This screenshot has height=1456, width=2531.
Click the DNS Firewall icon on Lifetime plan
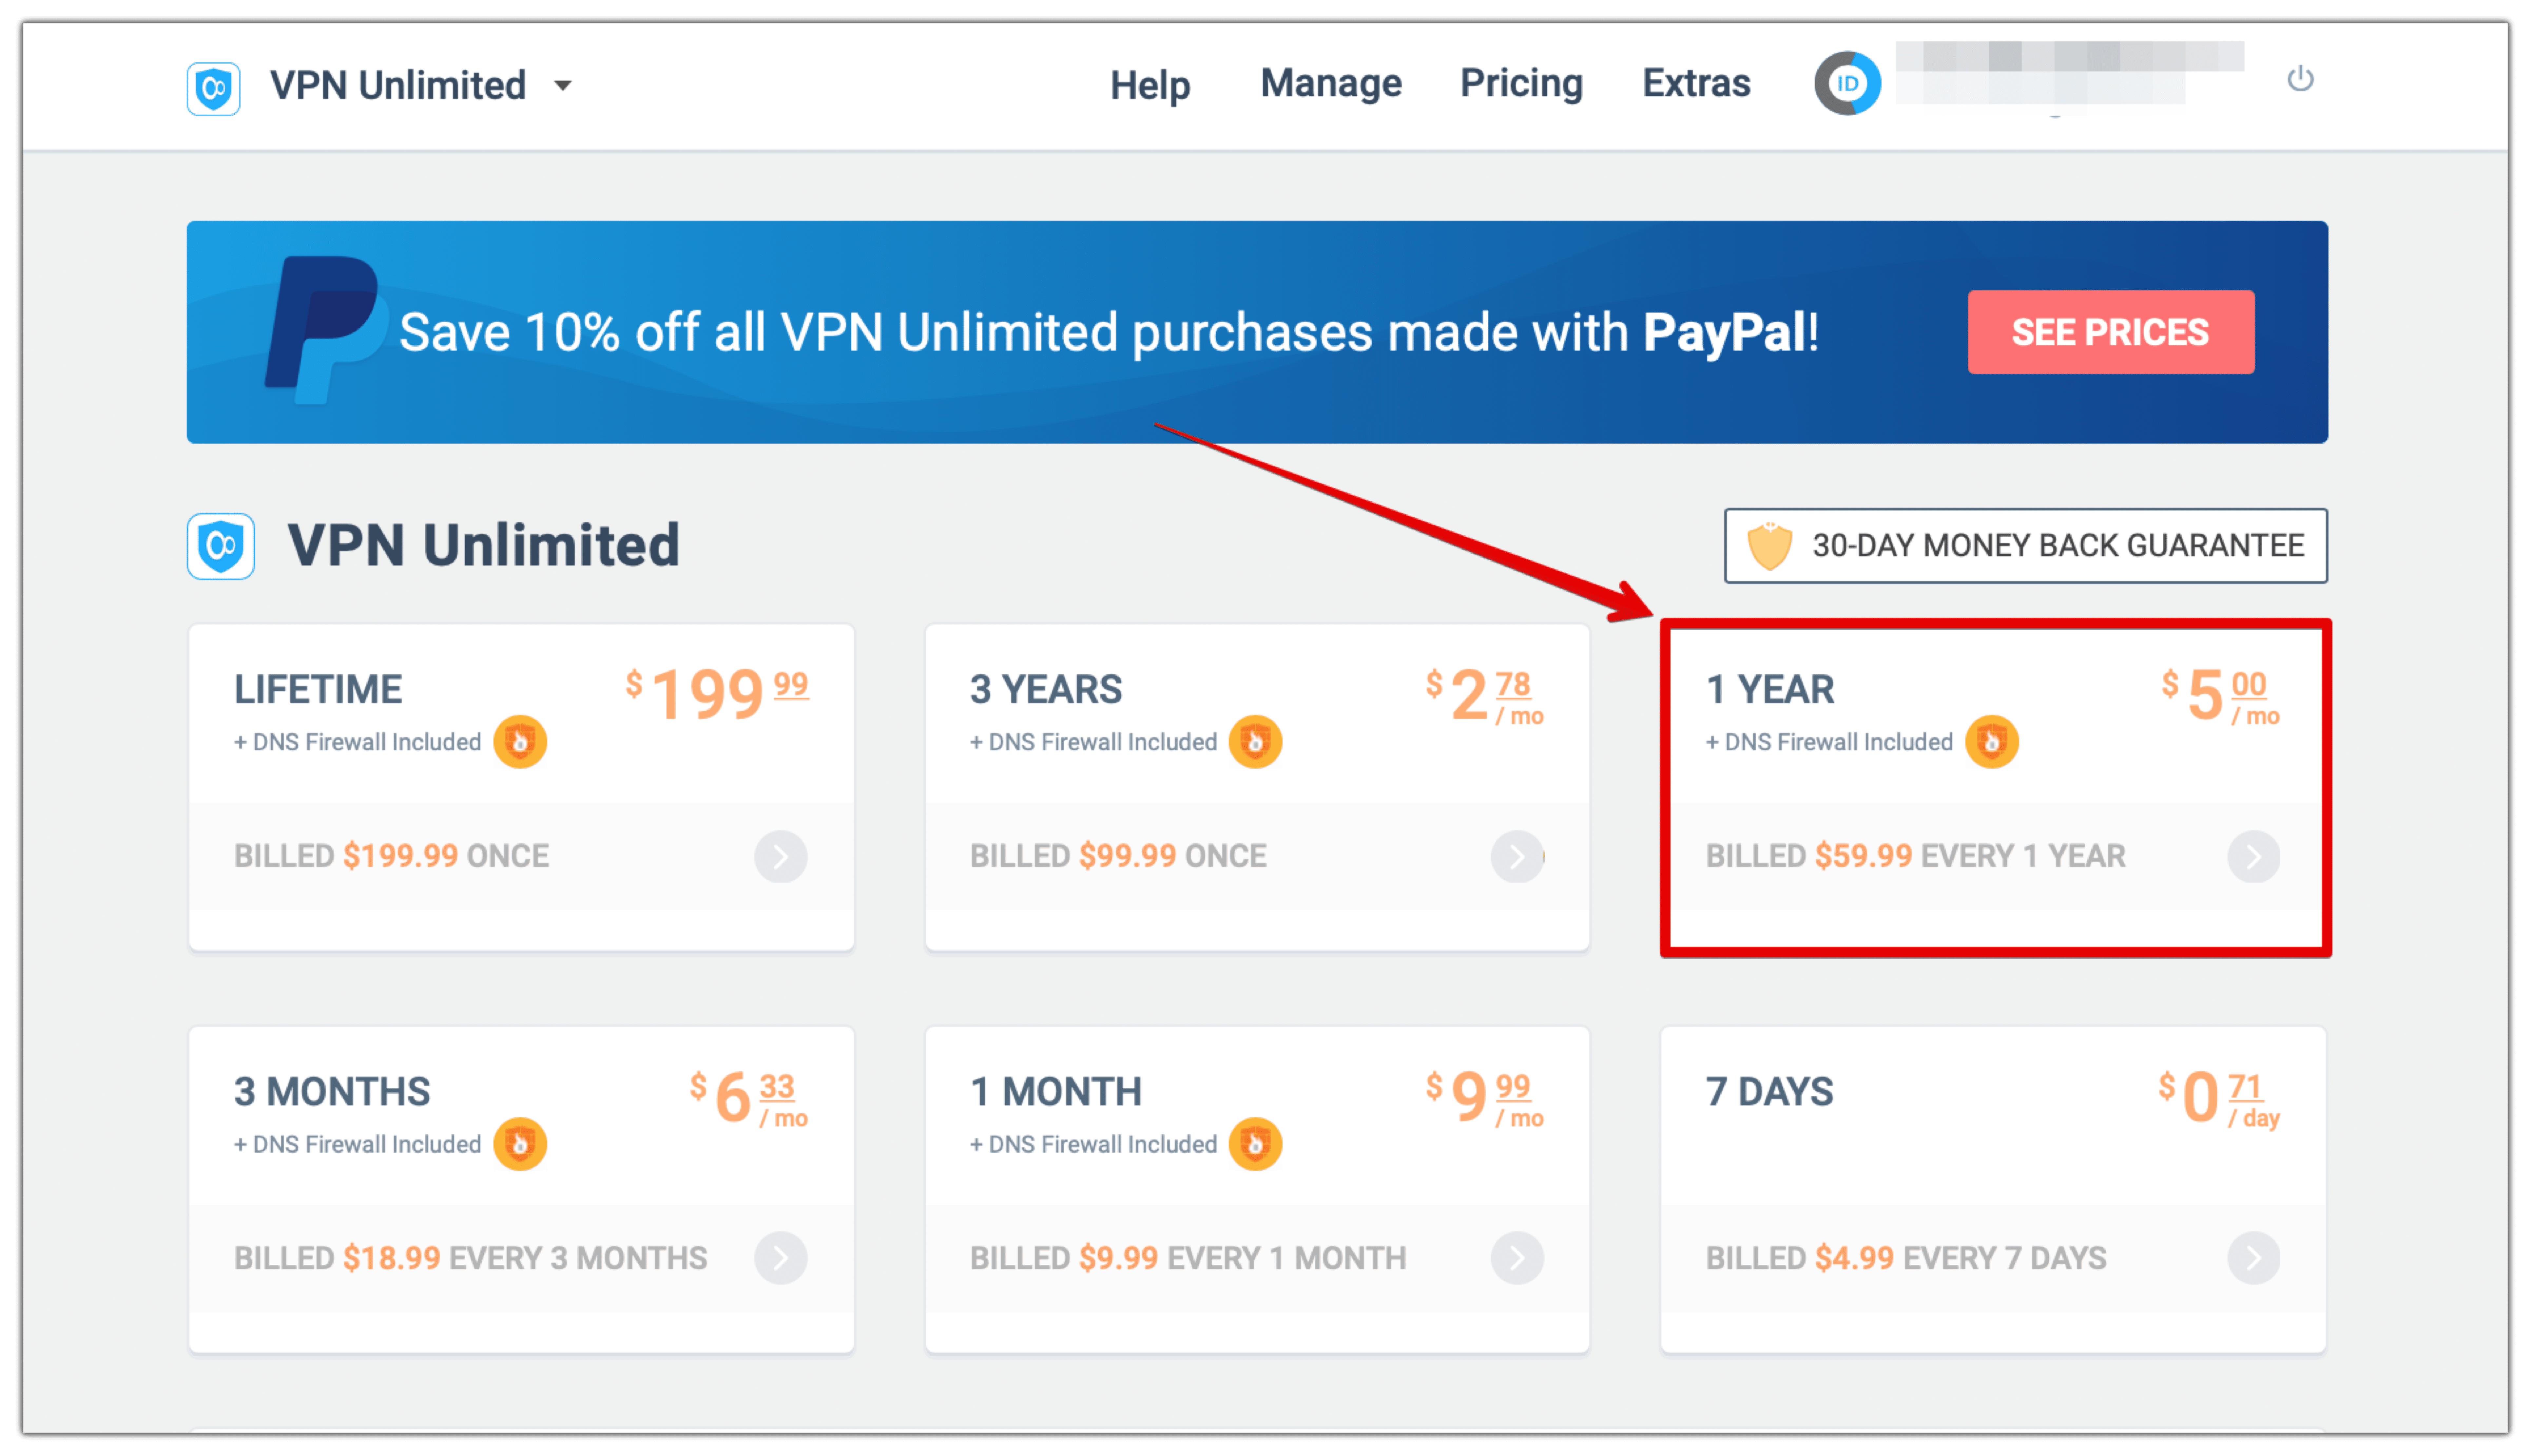tap(520, 742)
